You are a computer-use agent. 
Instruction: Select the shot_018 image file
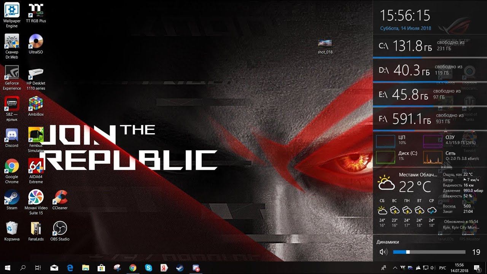(325, 47)
